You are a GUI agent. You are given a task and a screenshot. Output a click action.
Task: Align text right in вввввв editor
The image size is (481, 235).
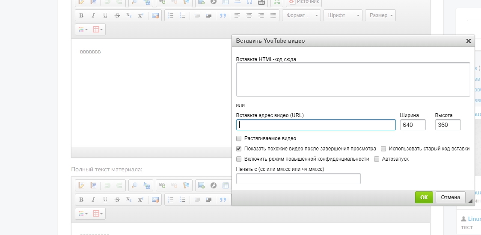261,16
